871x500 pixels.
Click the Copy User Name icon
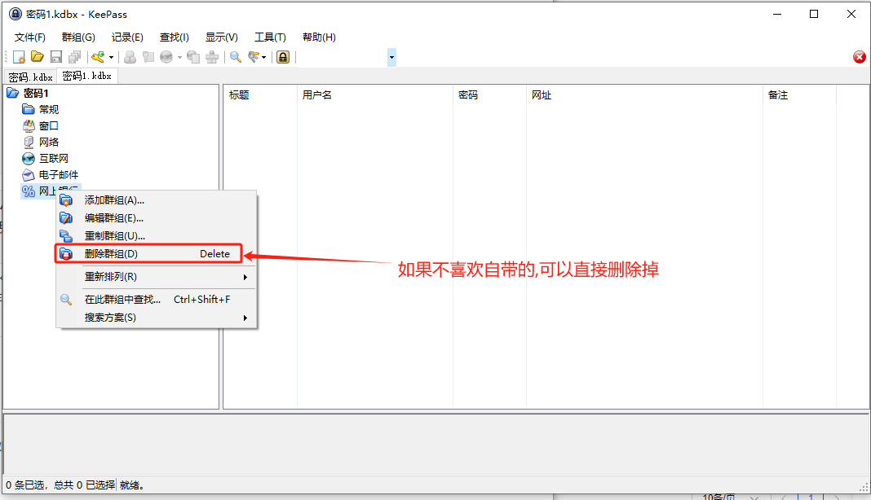tap(130, 57)
